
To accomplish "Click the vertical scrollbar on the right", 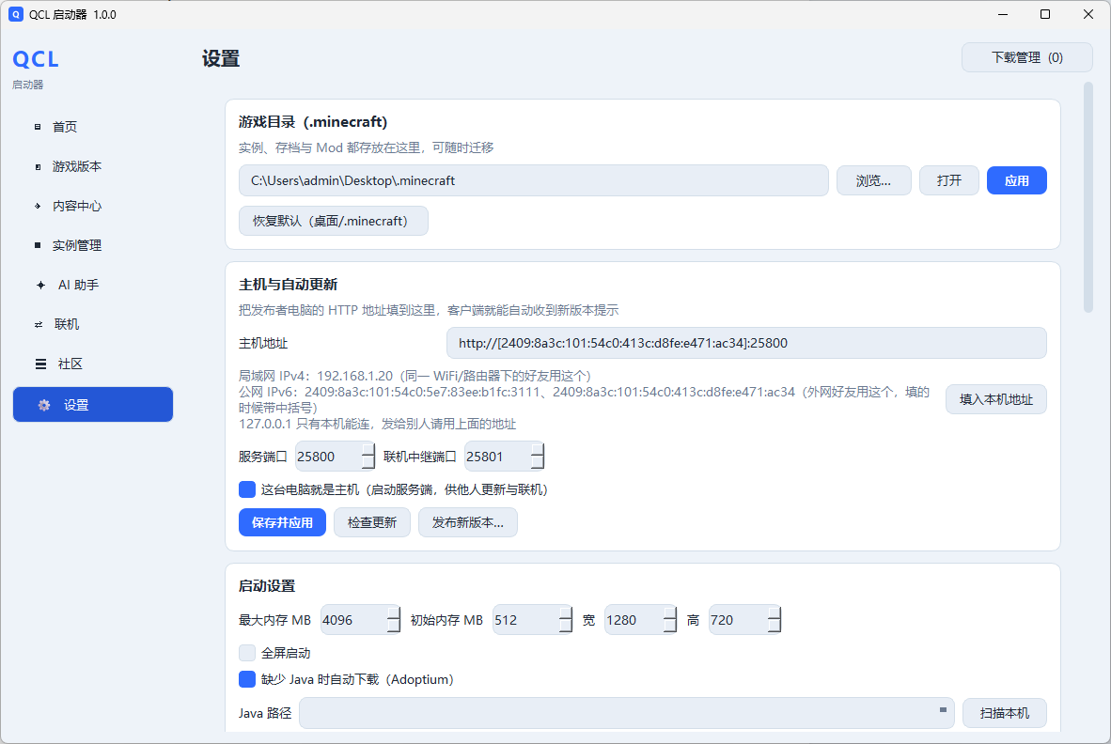I will (1088, 197).
